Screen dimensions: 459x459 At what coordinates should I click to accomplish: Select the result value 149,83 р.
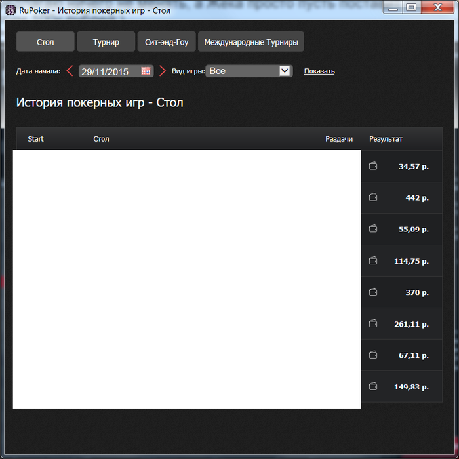click(x=411, y=387)
